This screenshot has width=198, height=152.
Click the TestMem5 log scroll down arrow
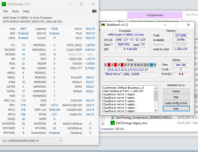tap(156, 110)
